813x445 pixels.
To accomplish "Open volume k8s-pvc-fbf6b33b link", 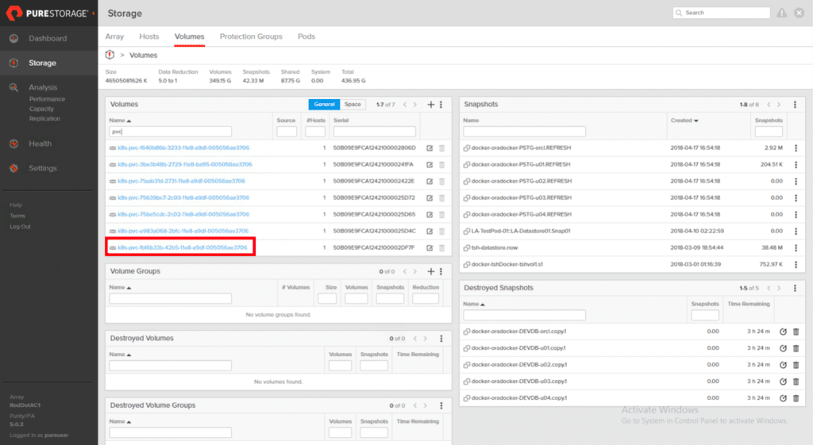I will (x=183, y=247).
